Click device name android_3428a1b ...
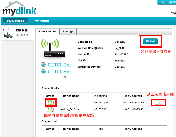The width and height of the screenshot is (176, 137). 71,109
